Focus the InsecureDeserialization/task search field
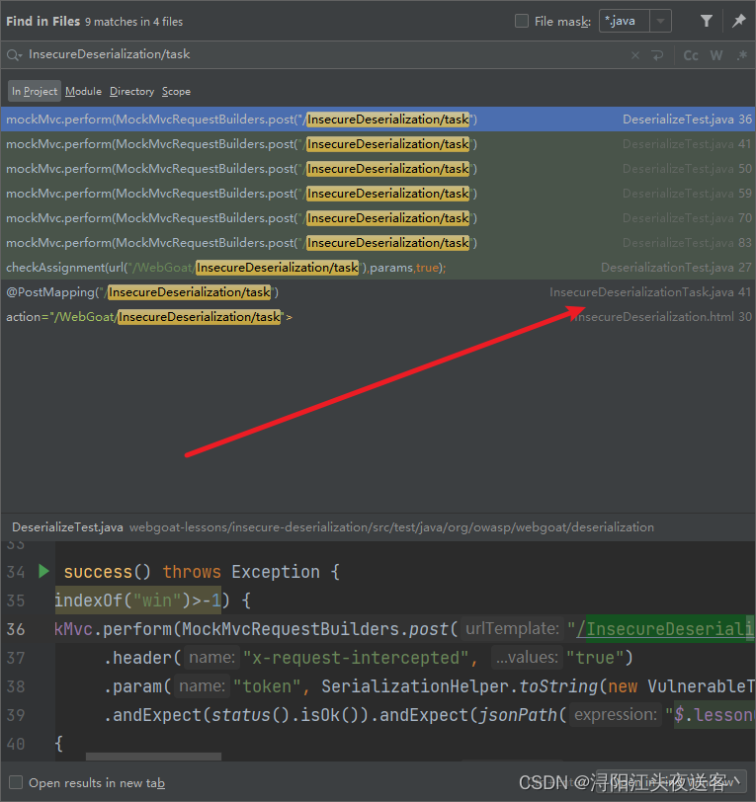This screenshot has height=802, width=756. [327, 54]
